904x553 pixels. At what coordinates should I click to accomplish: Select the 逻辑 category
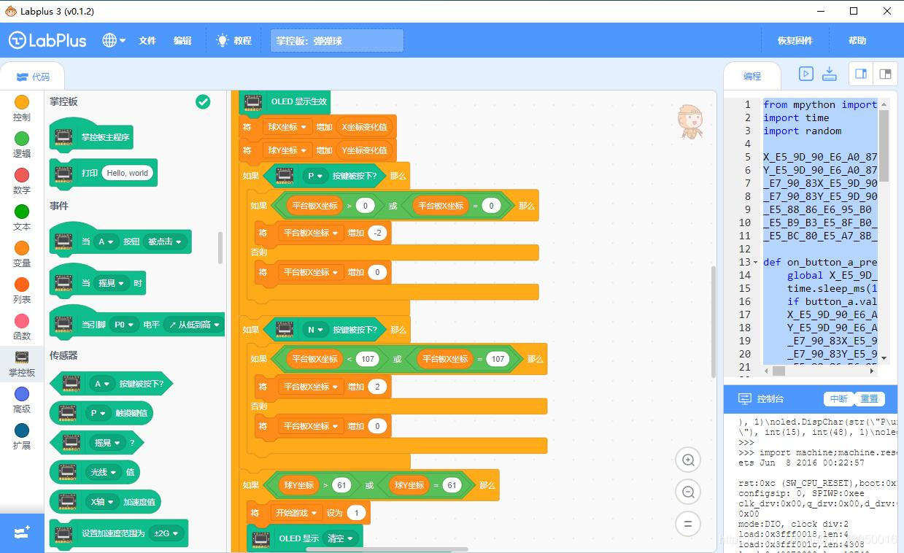[x=22, y=144]
